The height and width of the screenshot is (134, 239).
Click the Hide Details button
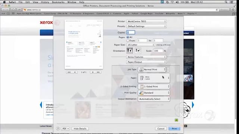[80, 129]
